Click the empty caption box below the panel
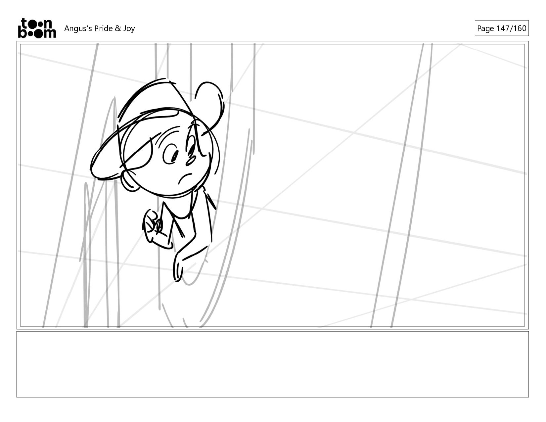The width and height of the screenshot is (546, 422). (x=272, y=364)
